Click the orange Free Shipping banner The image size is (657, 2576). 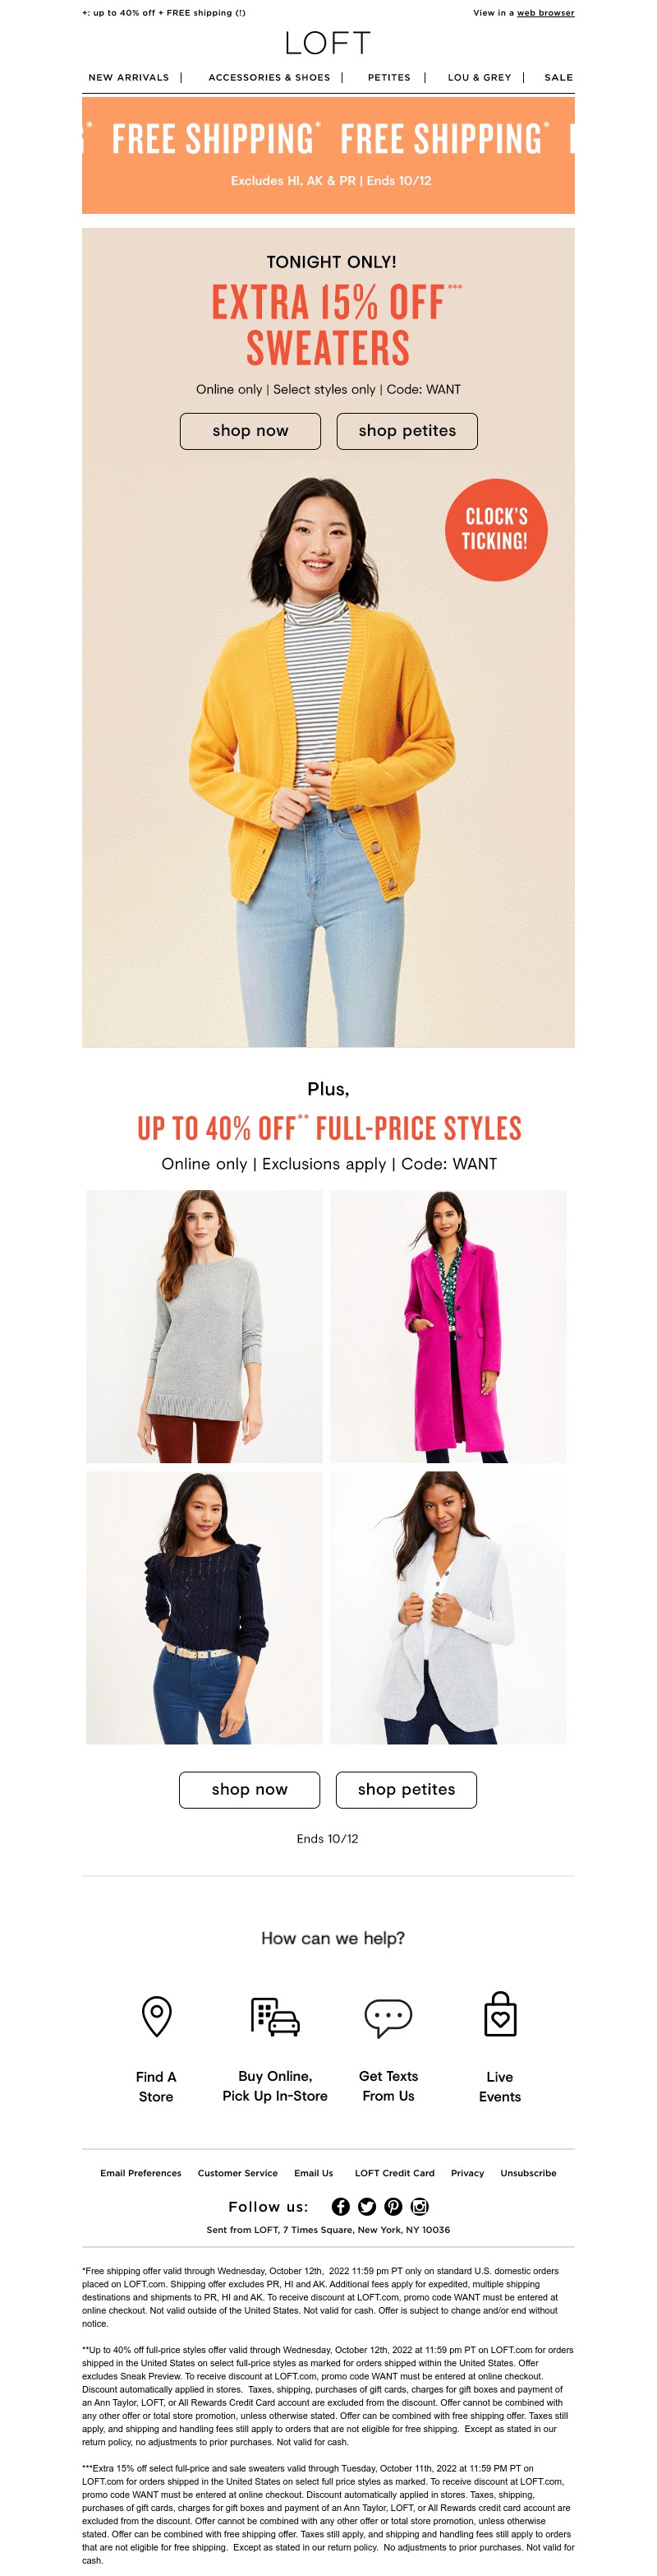pos(328,155)
